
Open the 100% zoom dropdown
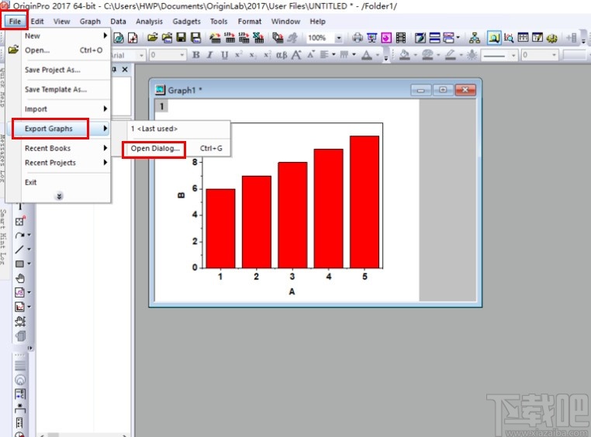tap(339, 38)
